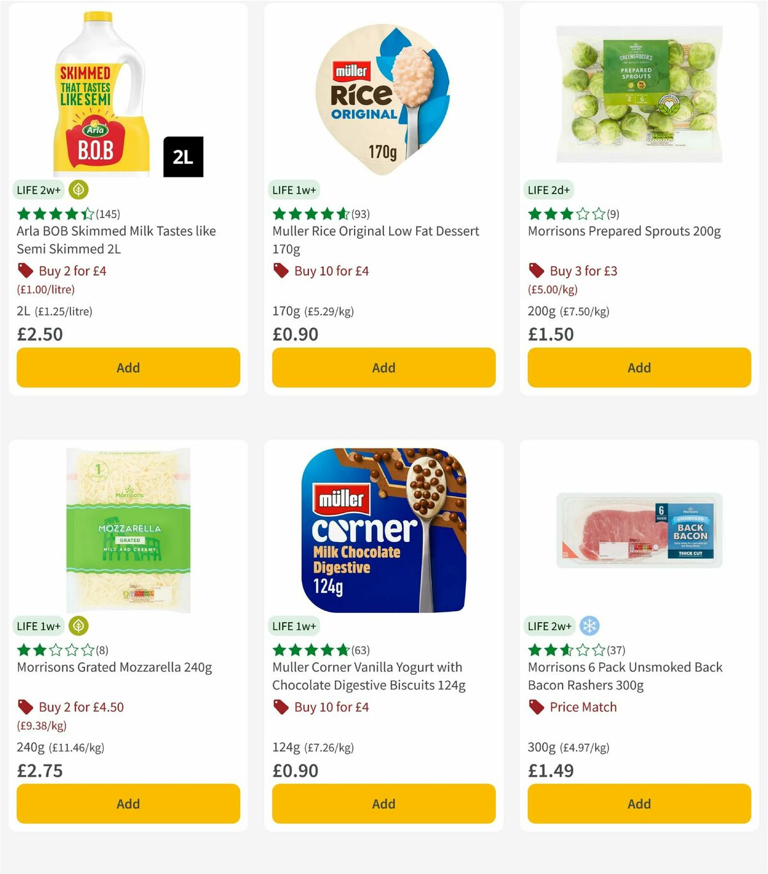Click the tag icon on Muller Corner offer
768x874 pixels.
280,707
